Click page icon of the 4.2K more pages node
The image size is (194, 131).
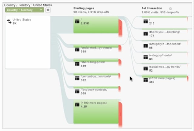point(77,105)
